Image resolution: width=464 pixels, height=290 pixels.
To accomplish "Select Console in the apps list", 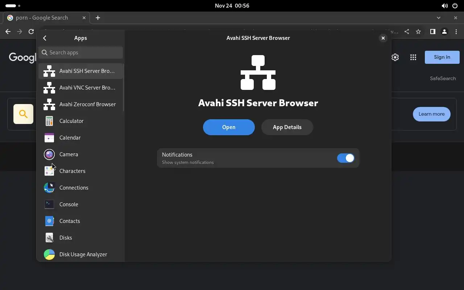I will coord(80,204).
